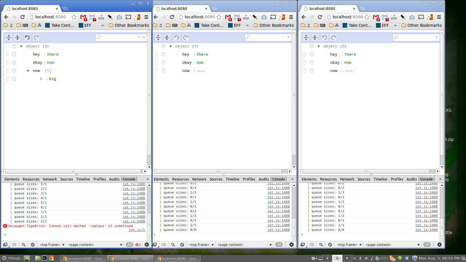Tick checkbox for 'okay' row in left window
This screenshot has width=466, height=262.
click(14, 62)
